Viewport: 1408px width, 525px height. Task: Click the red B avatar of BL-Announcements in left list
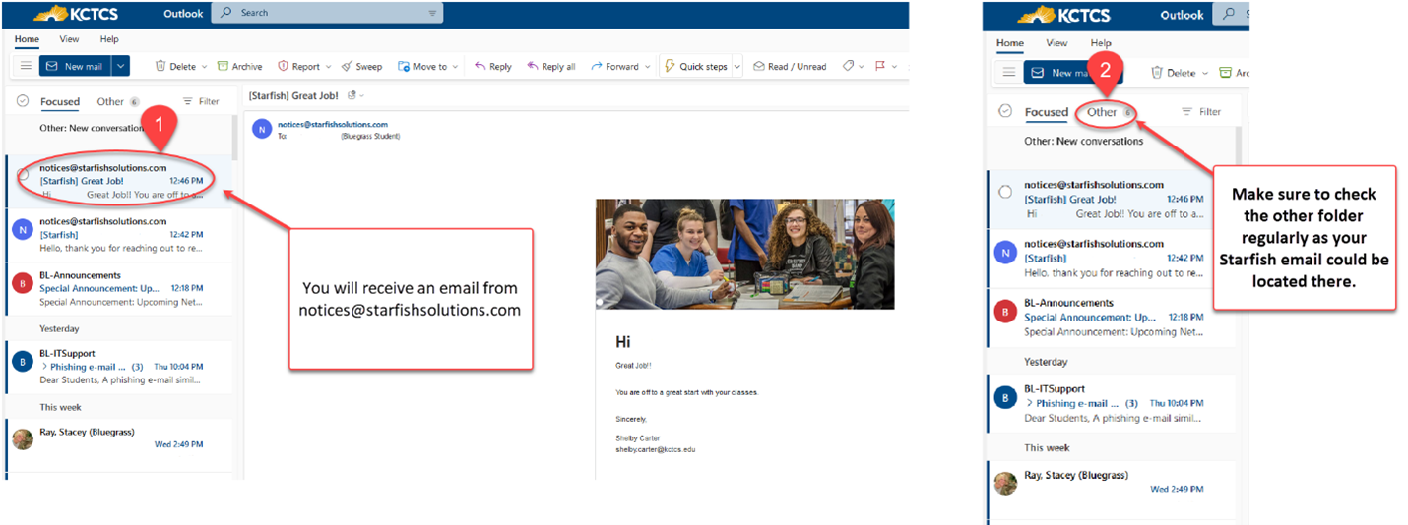pos(23,284)
